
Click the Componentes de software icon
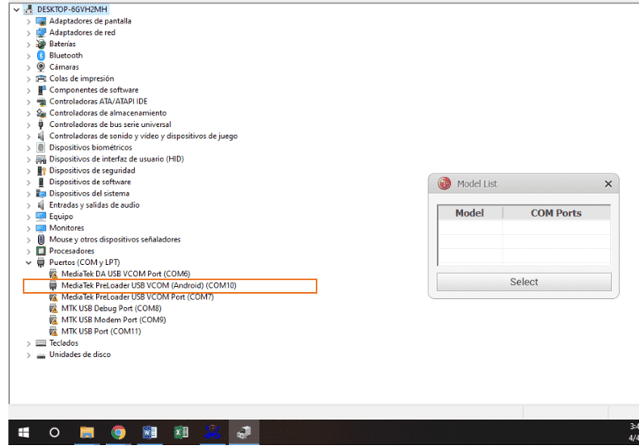(40, 89)
